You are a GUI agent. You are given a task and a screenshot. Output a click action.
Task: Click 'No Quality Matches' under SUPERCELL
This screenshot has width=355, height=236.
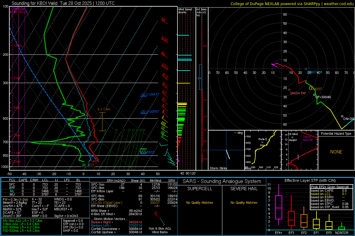(x=200, y=203)
